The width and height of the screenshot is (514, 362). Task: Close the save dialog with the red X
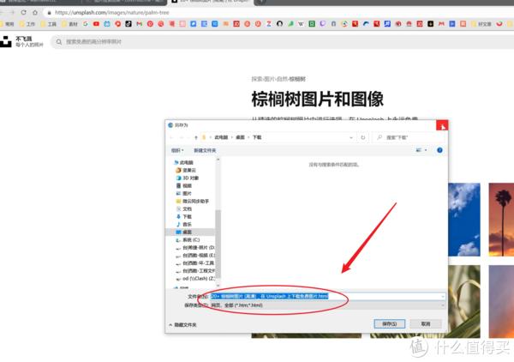(442, 125)
